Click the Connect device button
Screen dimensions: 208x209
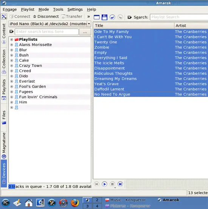20,16
